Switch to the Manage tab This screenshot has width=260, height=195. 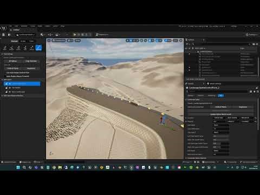15,41
